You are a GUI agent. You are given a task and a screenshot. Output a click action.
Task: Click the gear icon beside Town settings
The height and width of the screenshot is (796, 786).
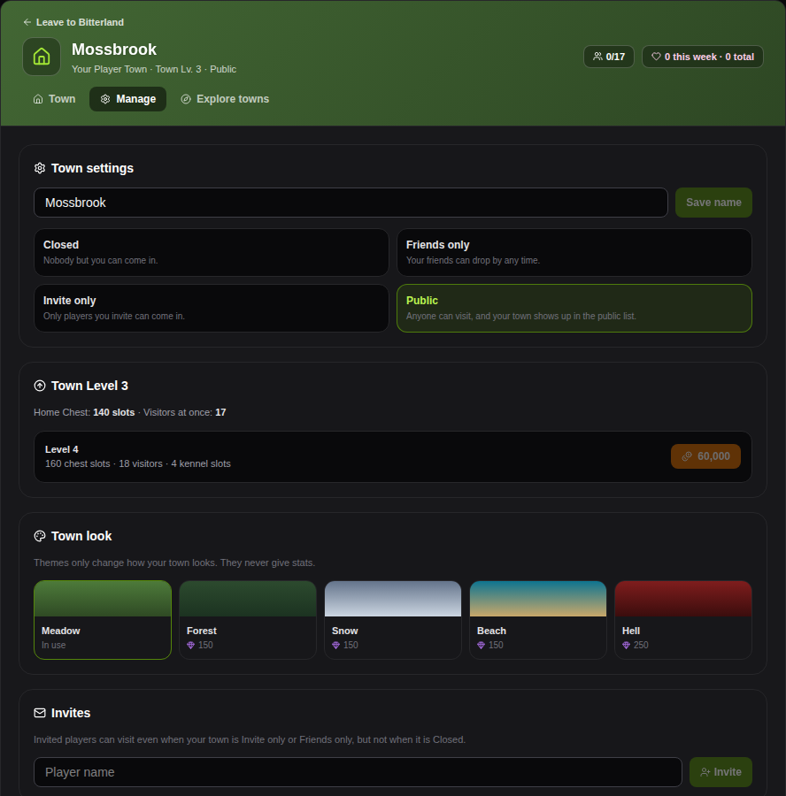pos(40,168)
